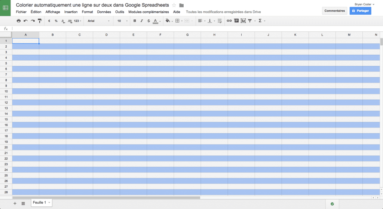383x209 pixels.
Task: Select column C header
Action: pyautogui.click(x=79, y=35)
